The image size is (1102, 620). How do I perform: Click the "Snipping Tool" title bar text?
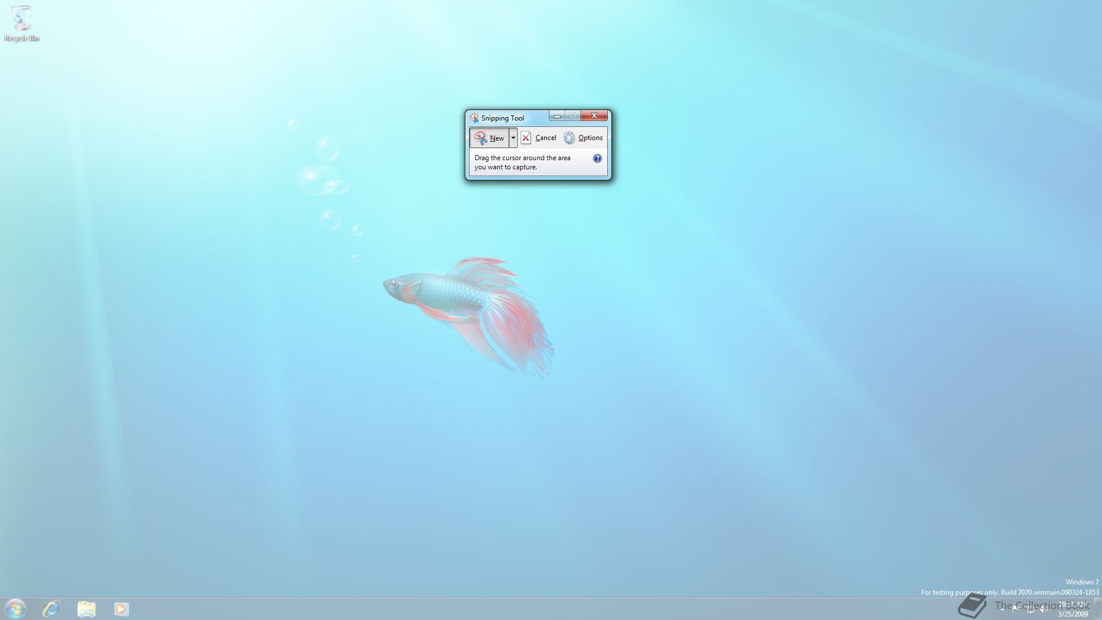(502, 118)
